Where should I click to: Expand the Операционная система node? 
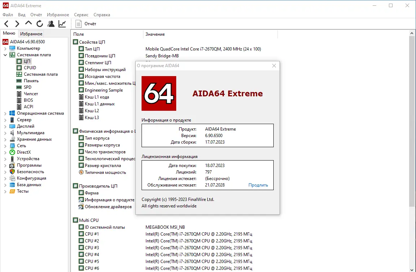tap(5, 114)
